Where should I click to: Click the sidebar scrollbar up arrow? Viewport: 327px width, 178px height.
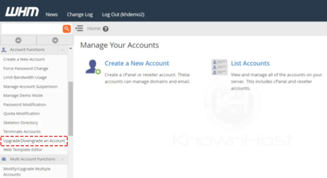(x=71, y=48)
